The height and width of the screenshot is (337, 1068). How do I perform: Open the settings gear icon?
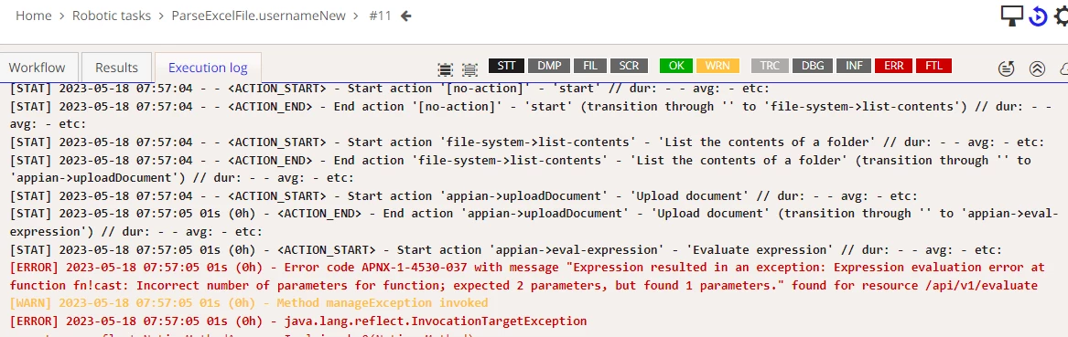(x=1062, y=16)
